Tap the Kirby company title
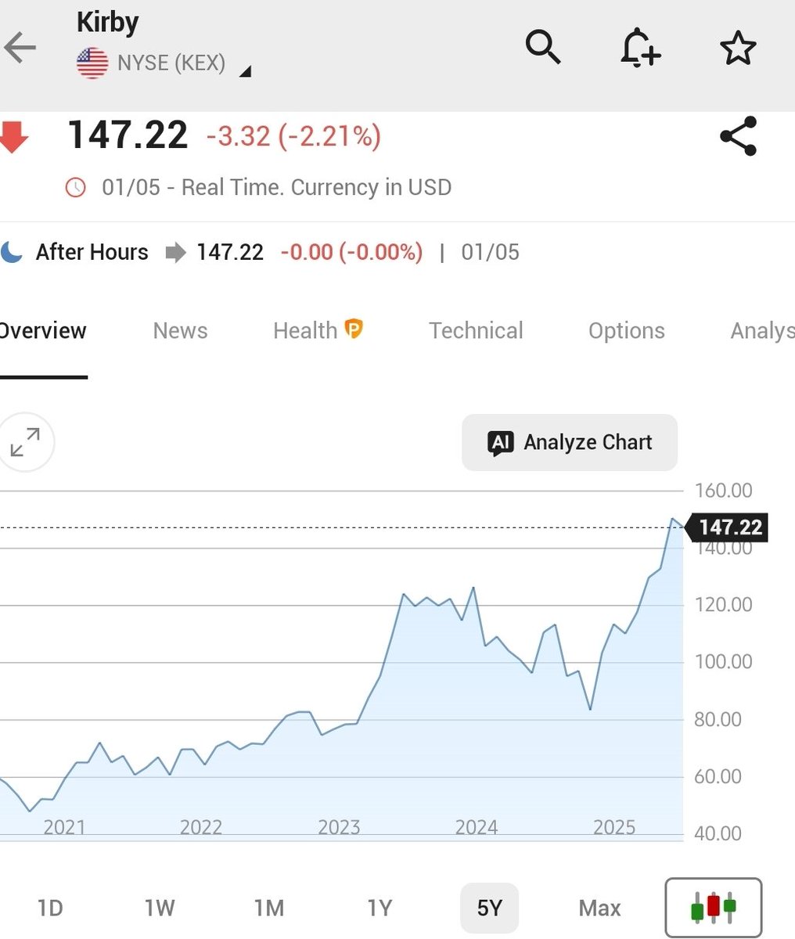The width and height of the screenshot is (795, 939). (x=108, y=22)
